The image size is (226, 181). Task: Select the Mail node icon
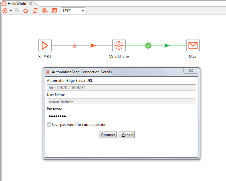193,46
